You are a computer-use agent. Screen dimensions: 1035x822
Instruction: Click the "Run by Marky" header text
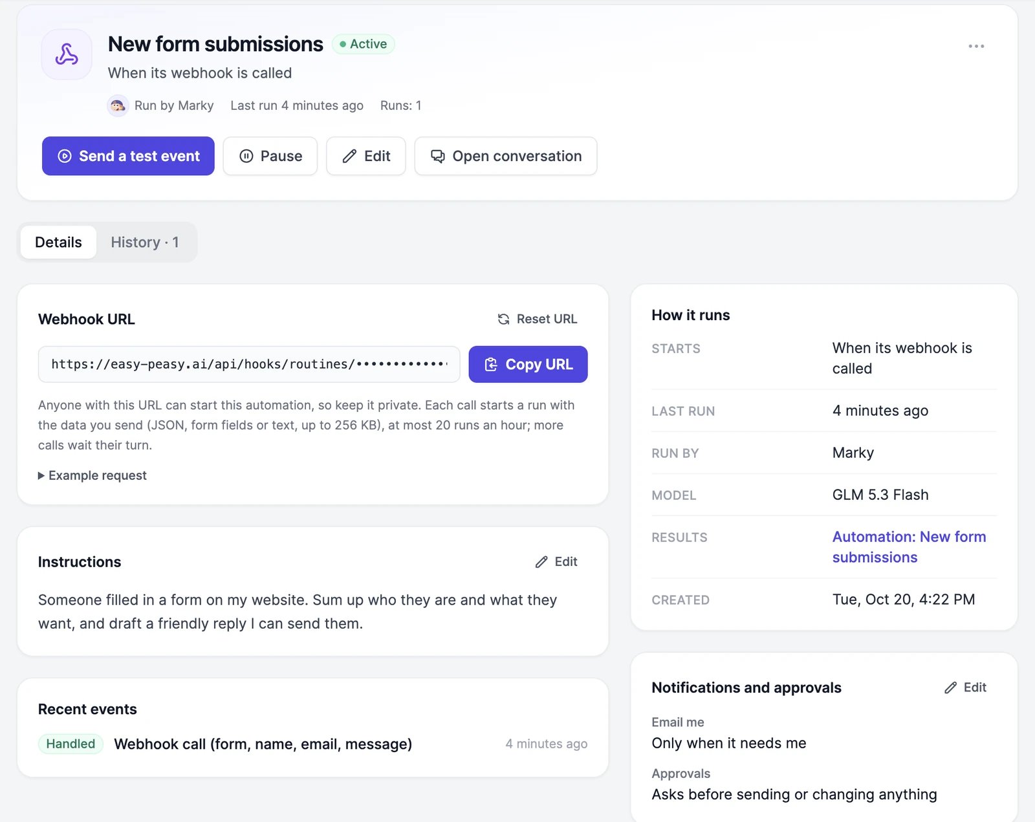tap(174, 105)
